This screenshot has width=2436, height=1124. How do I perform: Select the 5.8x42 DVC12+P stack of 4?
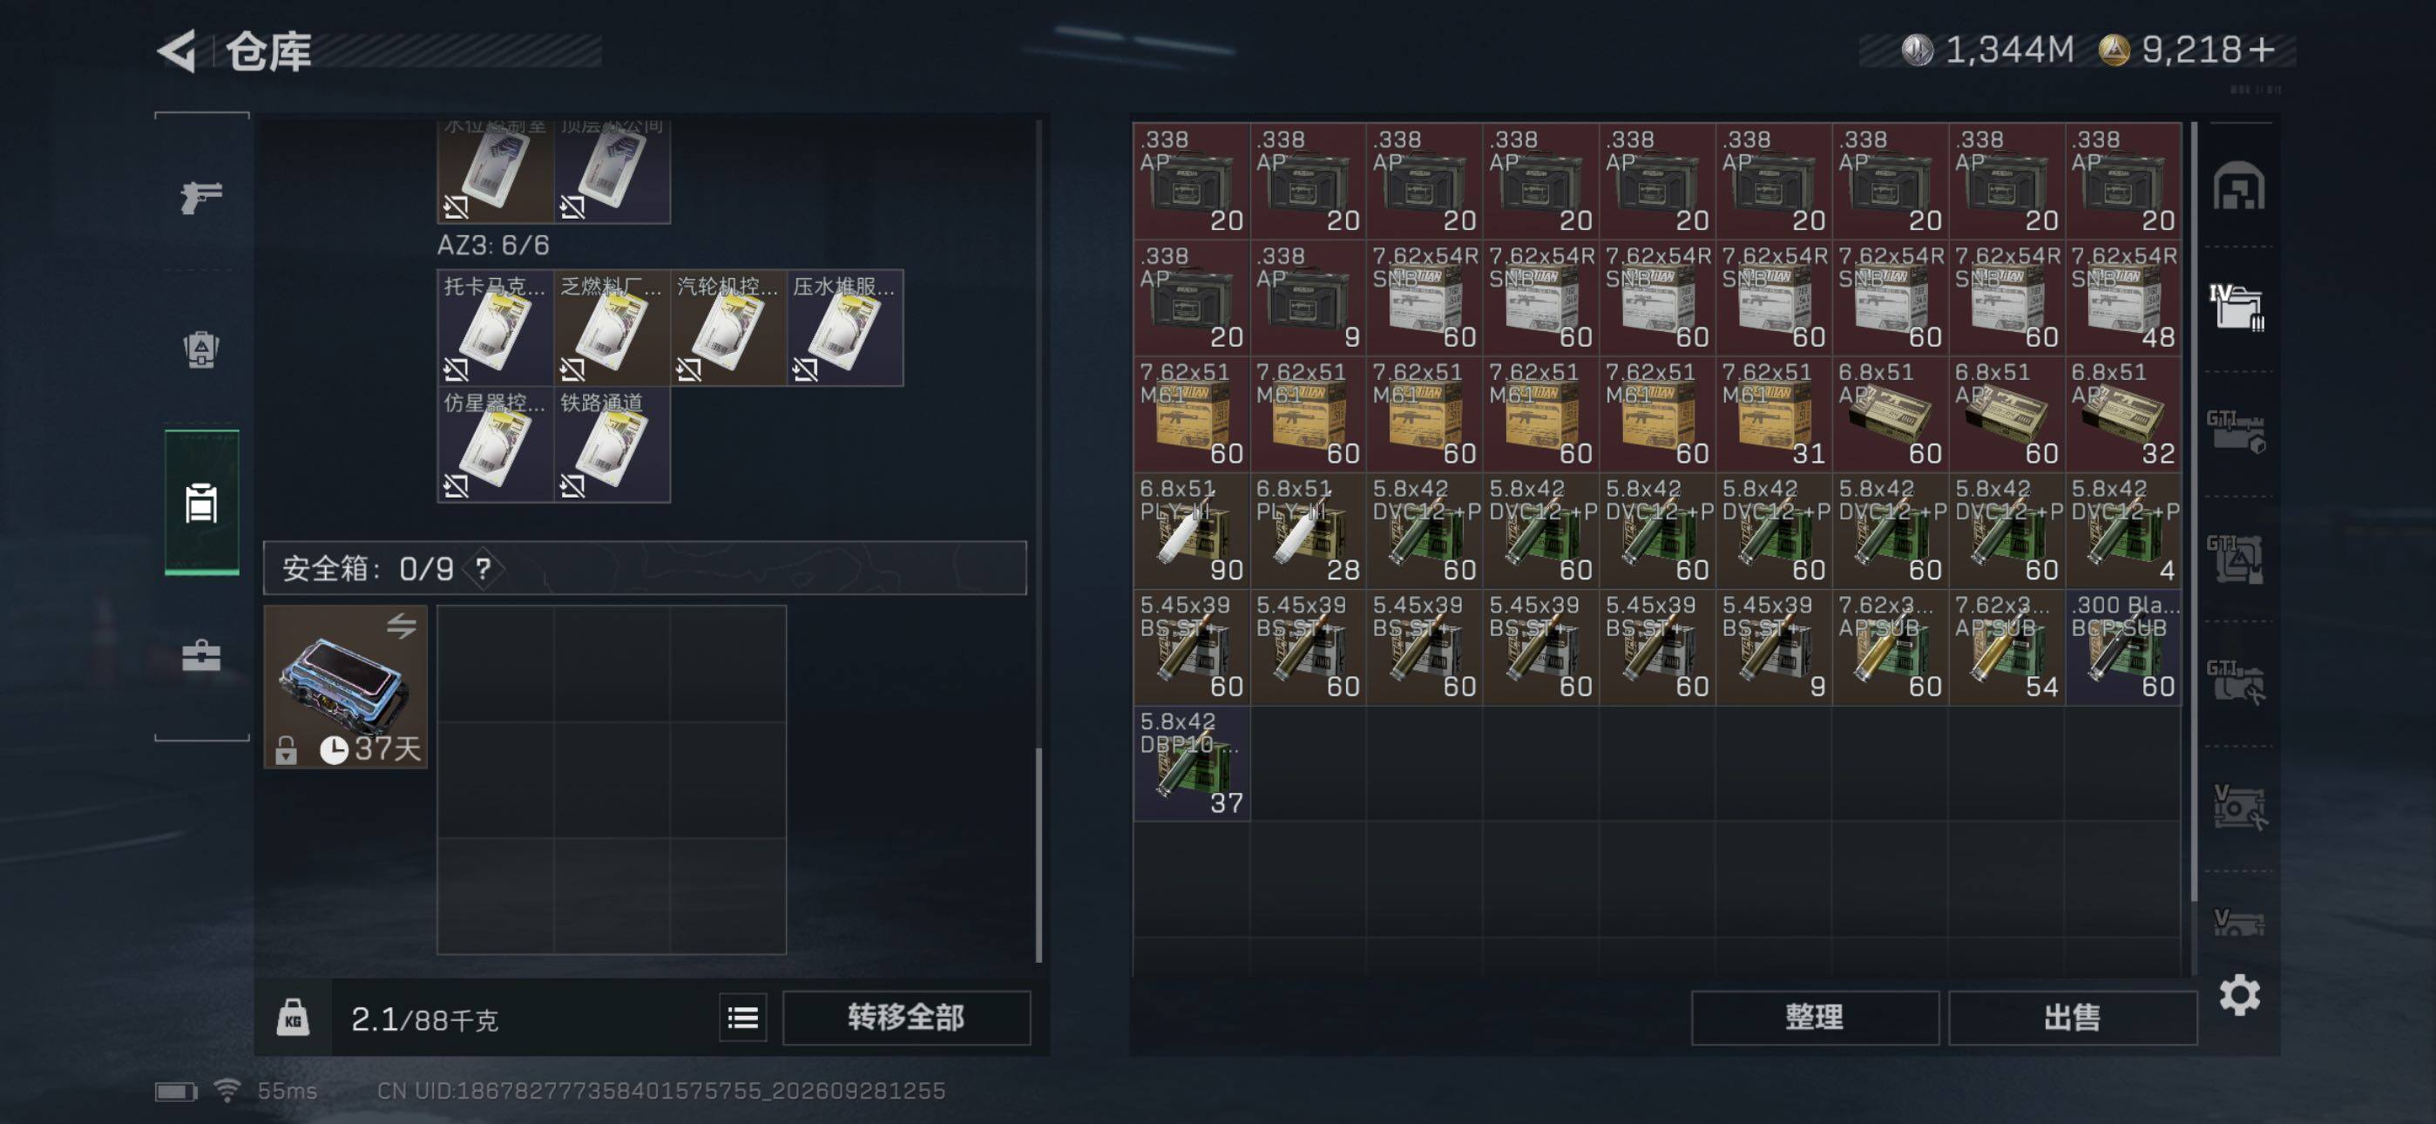(2124, 530)
